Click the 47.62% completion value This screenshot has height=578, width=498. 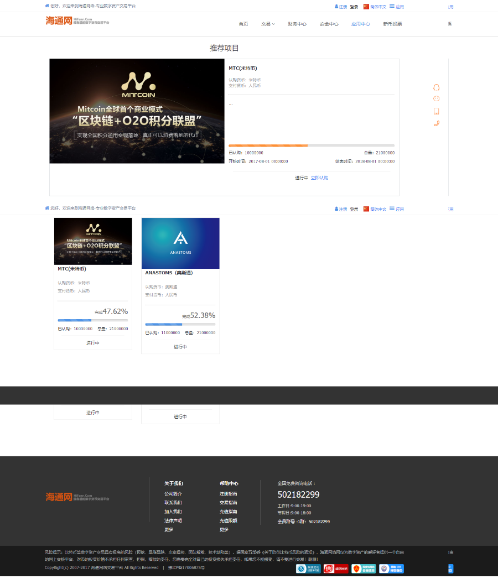pos(115,311)
